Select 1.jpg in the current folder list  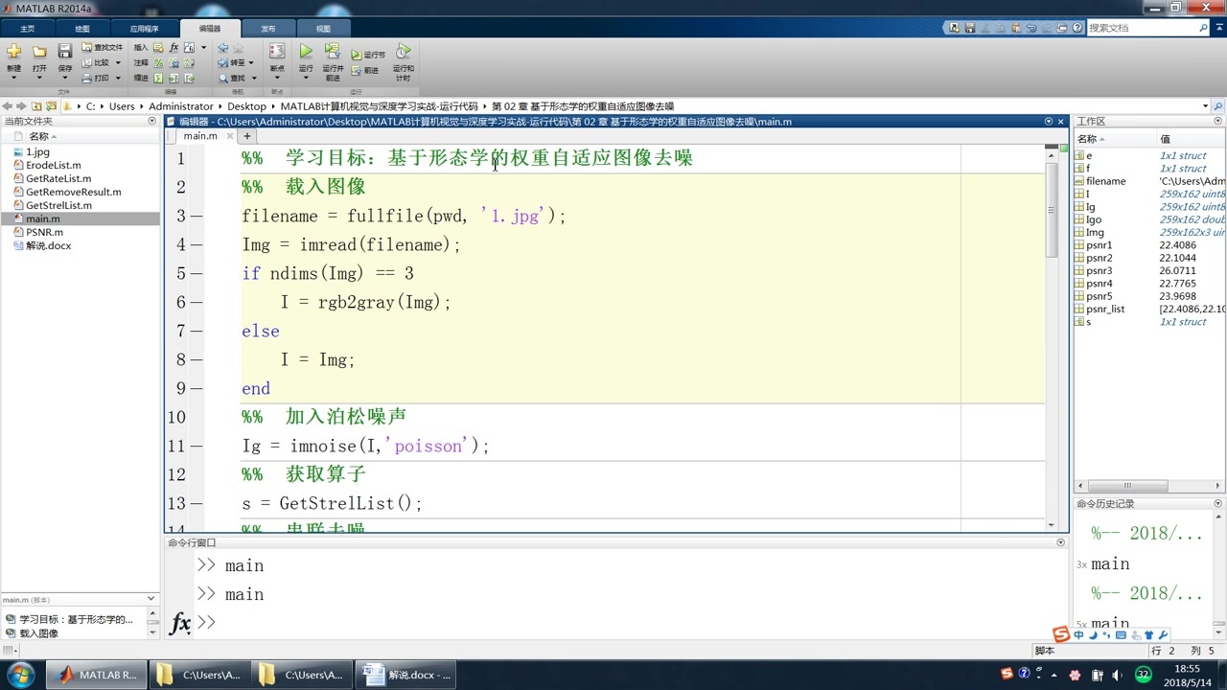click(38, 151)
